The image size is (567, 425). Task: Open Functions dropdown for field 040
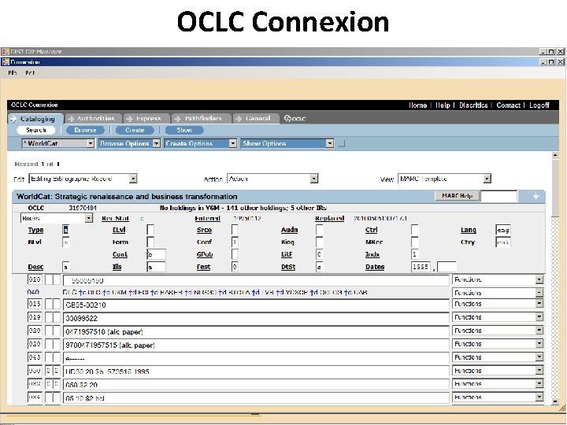click(498, 292)
